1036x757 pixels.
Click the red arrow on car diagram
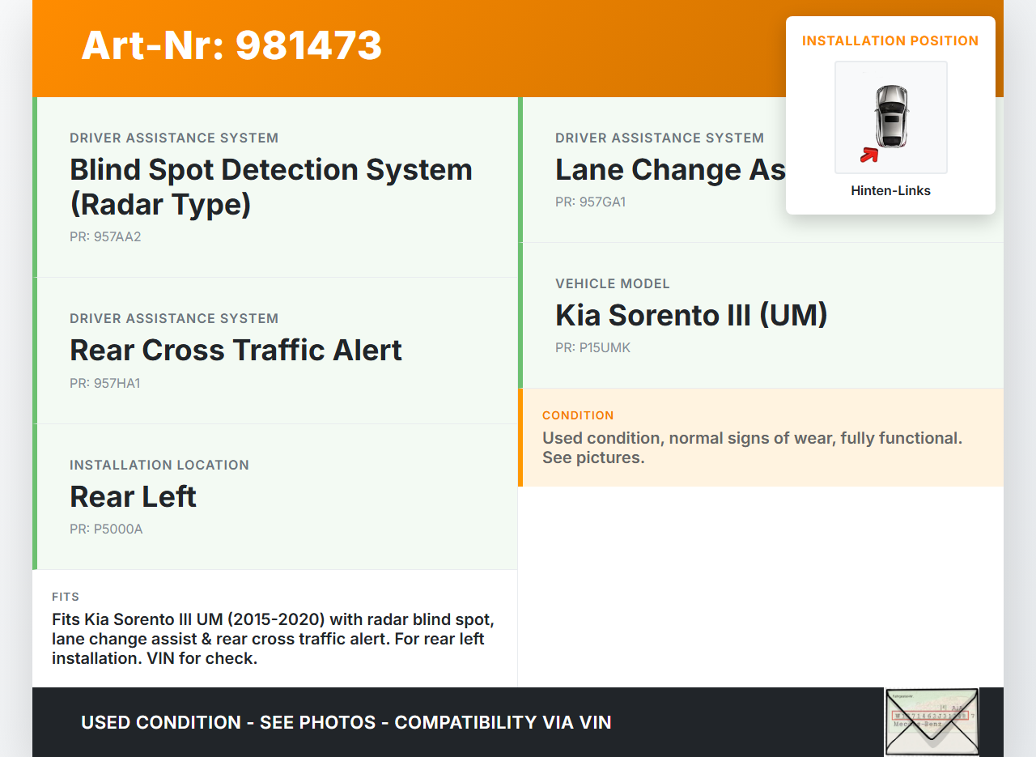tap(869, 154)
